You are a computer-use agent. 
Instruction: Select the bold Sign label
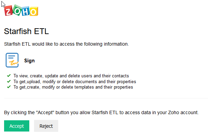click(x=29, y=61)
